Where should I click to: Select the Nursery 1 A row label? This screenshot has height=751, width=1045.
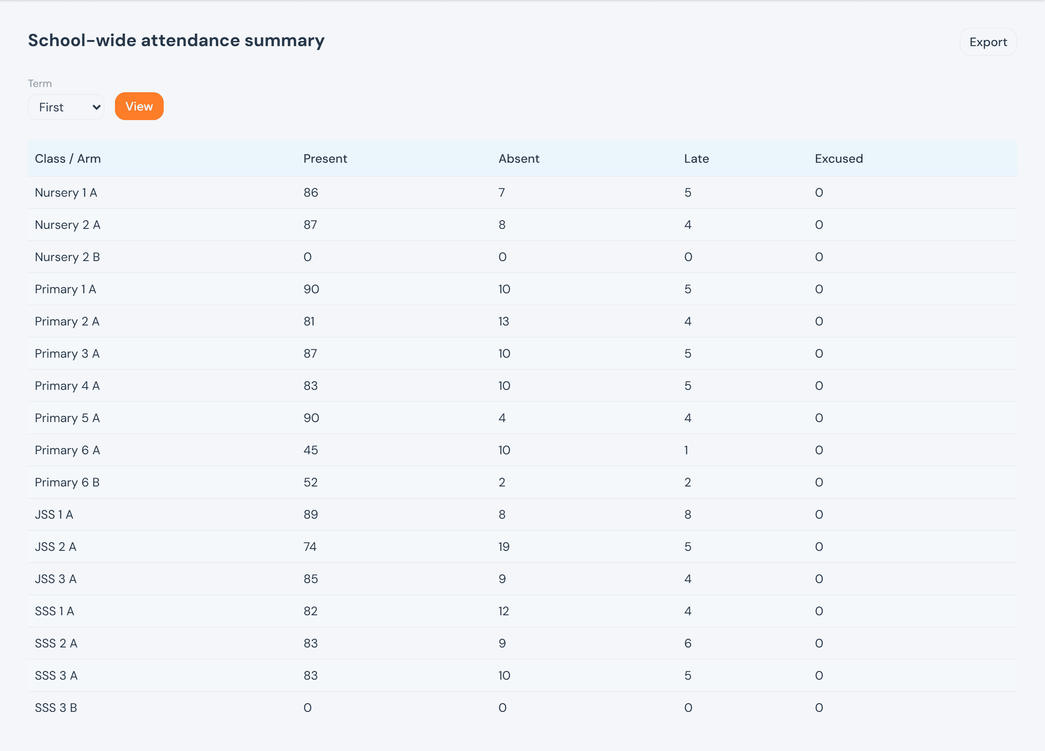[x=66, y=192]
